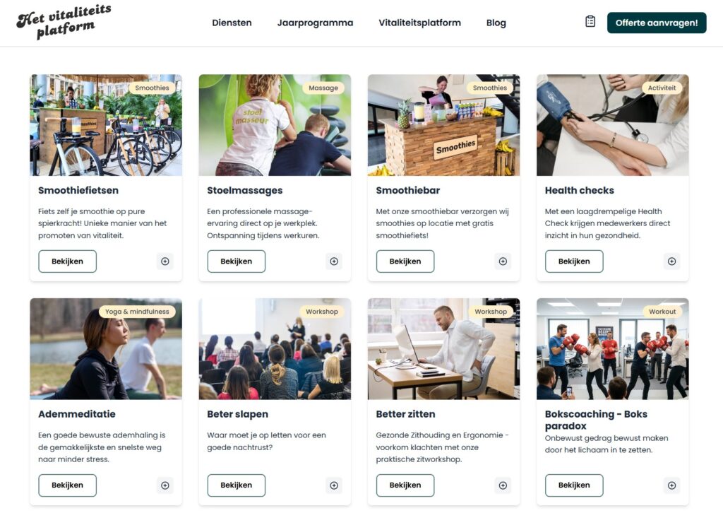This screenshot has width=723, height=513.
Task: Select the Workout tag on the Bokscoaching card
Action: coord(664,310)
